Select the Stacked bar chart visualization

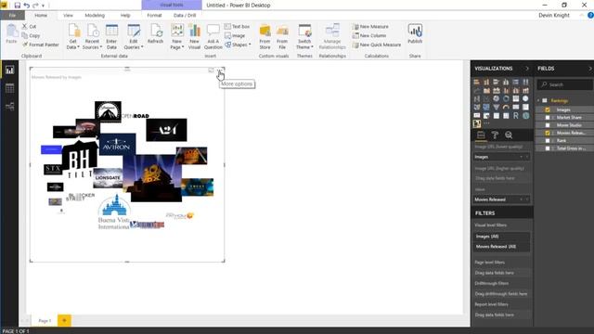pos(477,82)
